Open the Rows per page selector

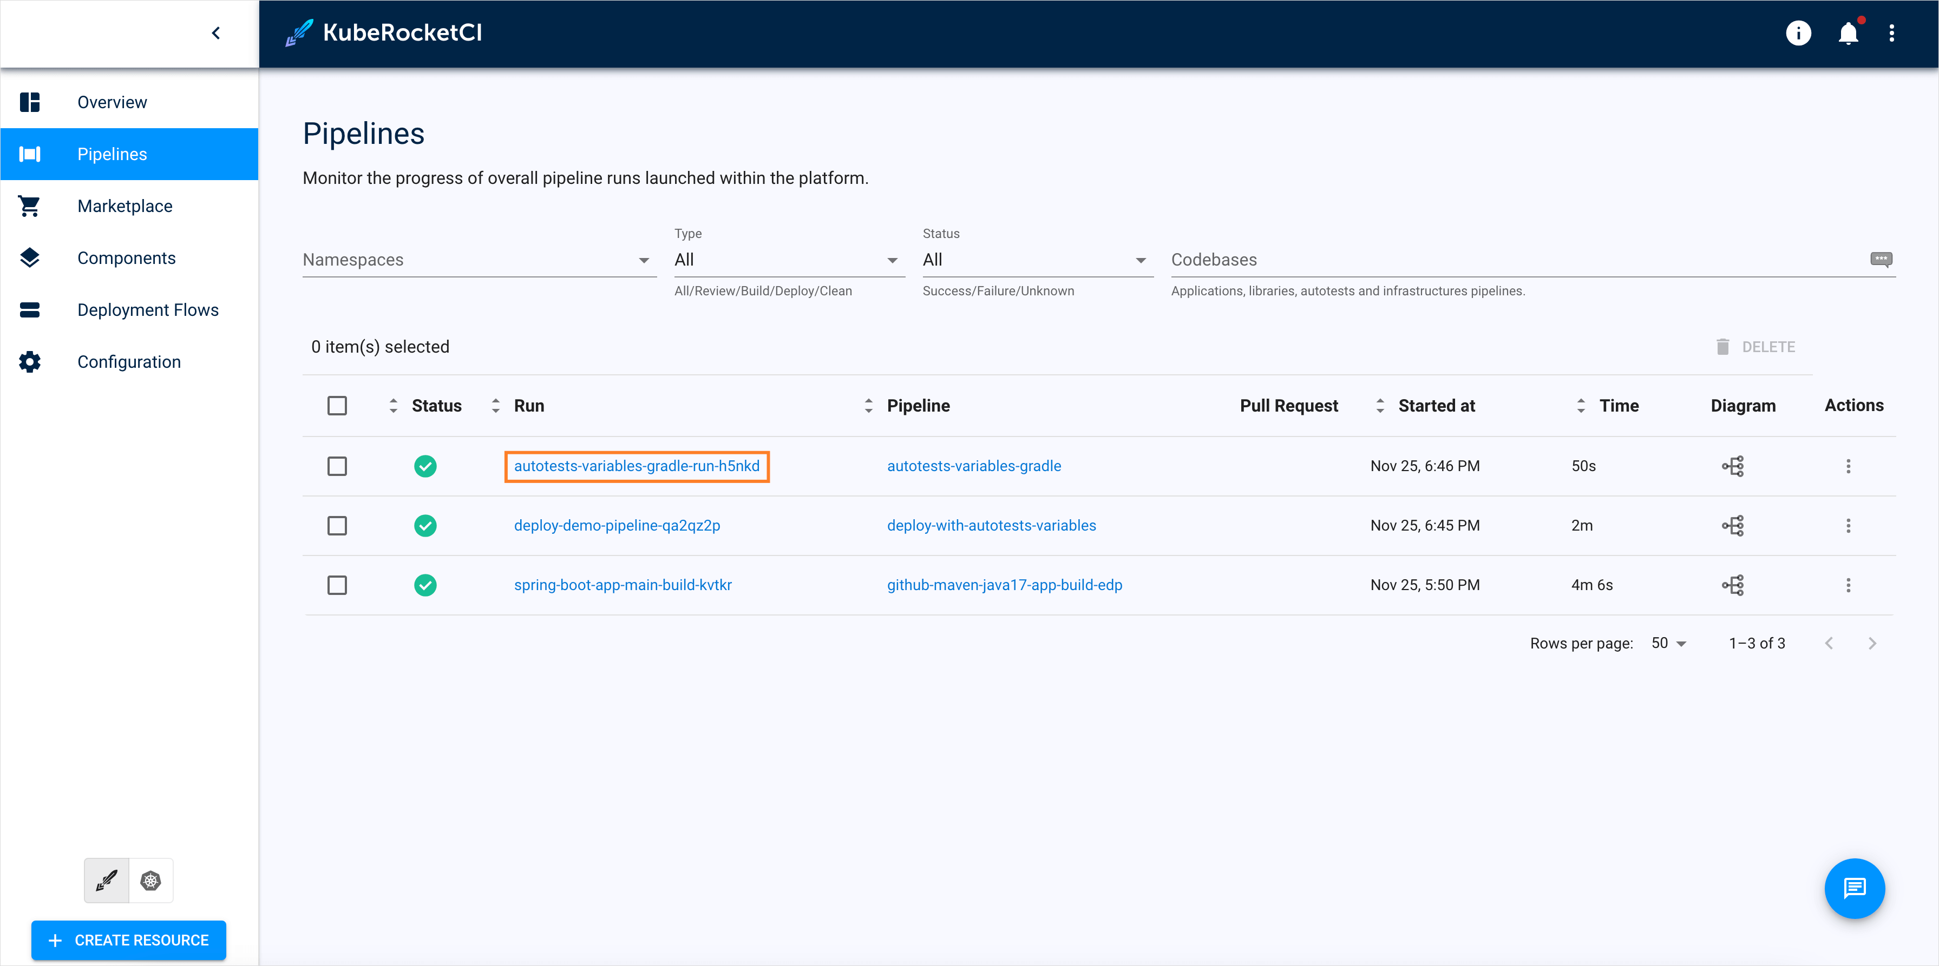tap(1668, 643)
